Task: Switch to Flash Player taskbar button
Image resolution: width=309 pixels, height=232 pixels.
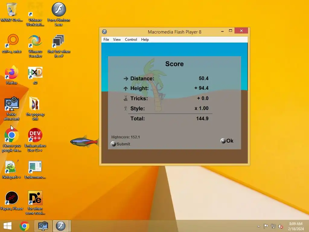Action: [x=60, y=226]
